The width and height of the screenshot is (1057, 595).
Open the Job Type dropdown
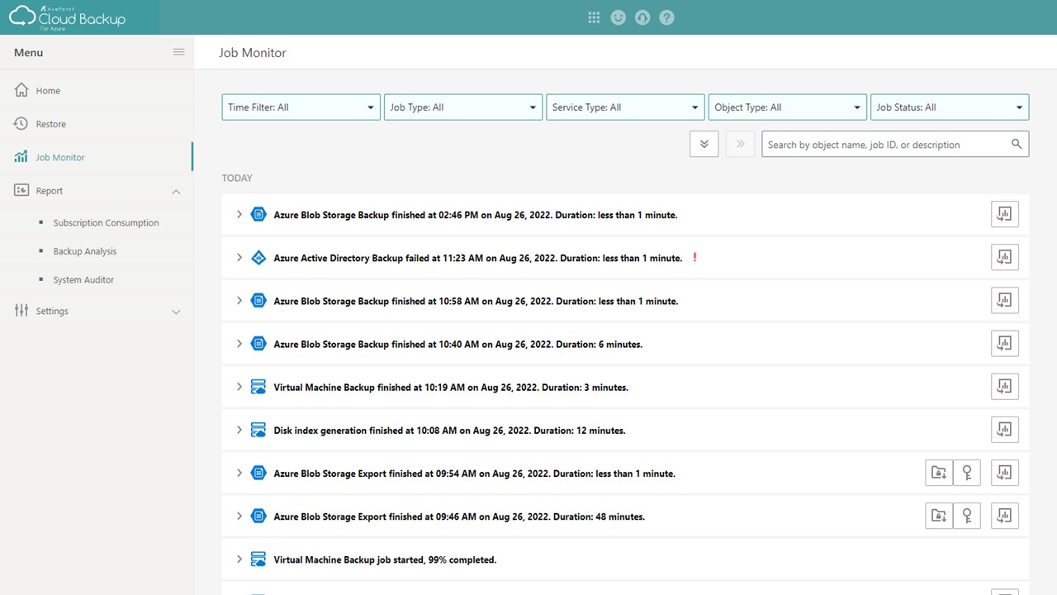coord(463,107)
